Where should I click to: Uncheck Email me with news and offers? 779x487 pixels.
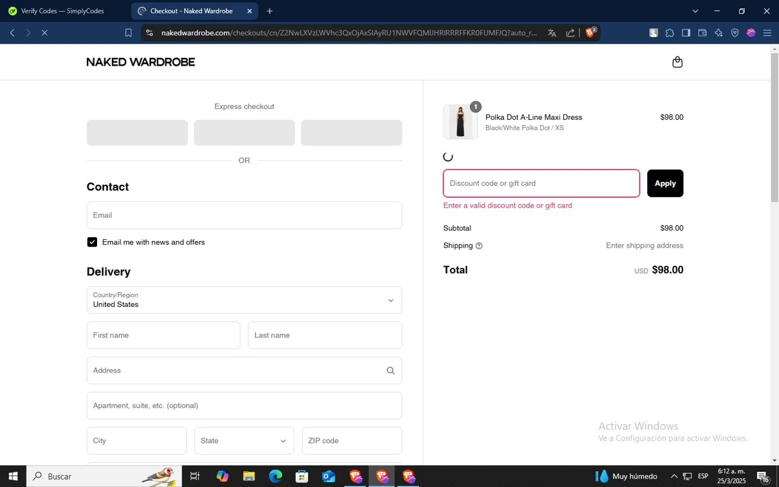(92, 242)
